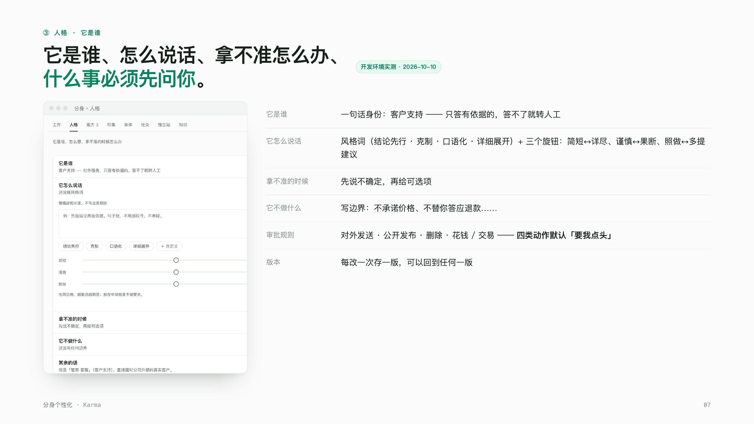This screenshot has width=754, height=424.
Task: Switch to the 能力 tab
Action: point(92,125)
